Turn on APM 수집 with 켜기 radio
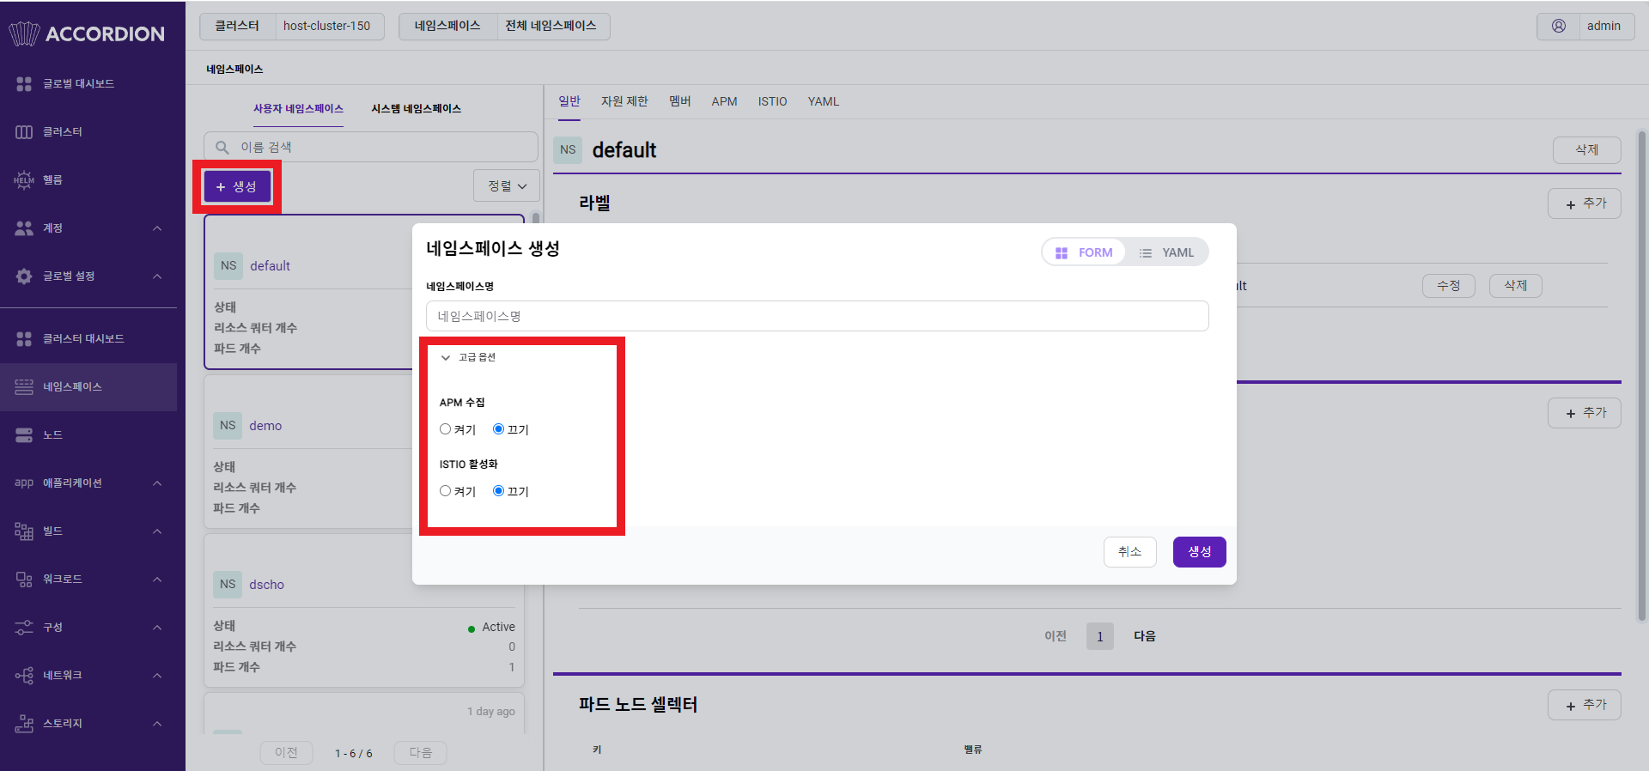The image size is (1649, 771). tap(445, 429)
